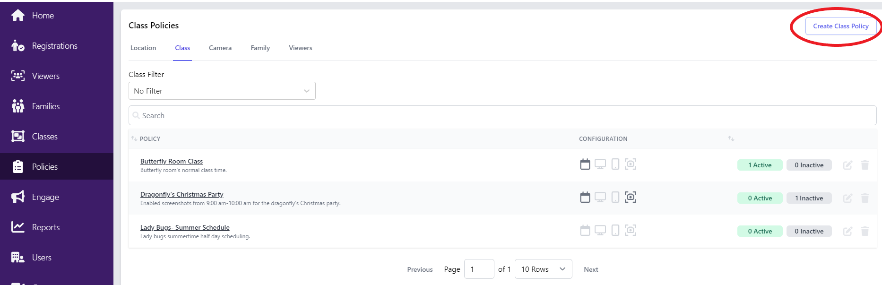Viewport: 882px width, 285px height.
Task: Click the 1 Inactive badge for Dragonfly's party
Action: point(809,198)
